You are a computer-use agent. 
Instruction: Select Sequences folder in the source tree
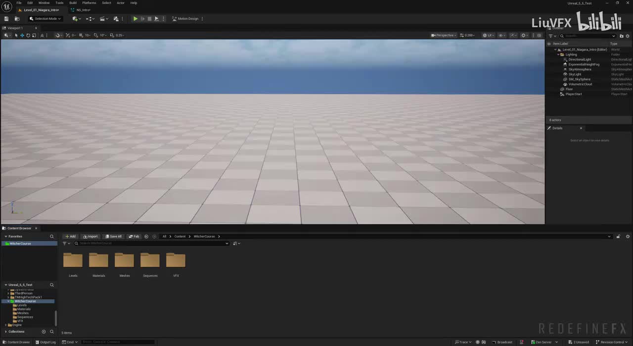25,317
